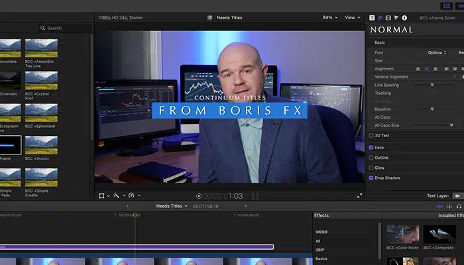Viewport: 464px width, 265px height.
Task: Open the Needs Titles timeline dropdown
Action: tap(172, 206)
